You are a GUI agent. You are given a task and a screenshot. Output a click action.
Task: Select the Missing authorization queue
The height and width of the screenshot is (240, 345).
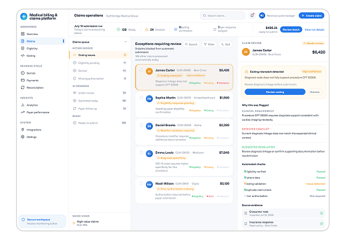[x=100, y=79]
